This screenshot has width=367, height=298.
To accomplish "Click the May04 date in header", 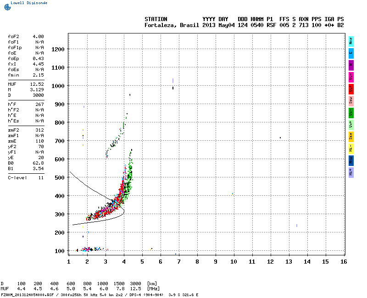I will pyautogui.click(x=226, y=25).
